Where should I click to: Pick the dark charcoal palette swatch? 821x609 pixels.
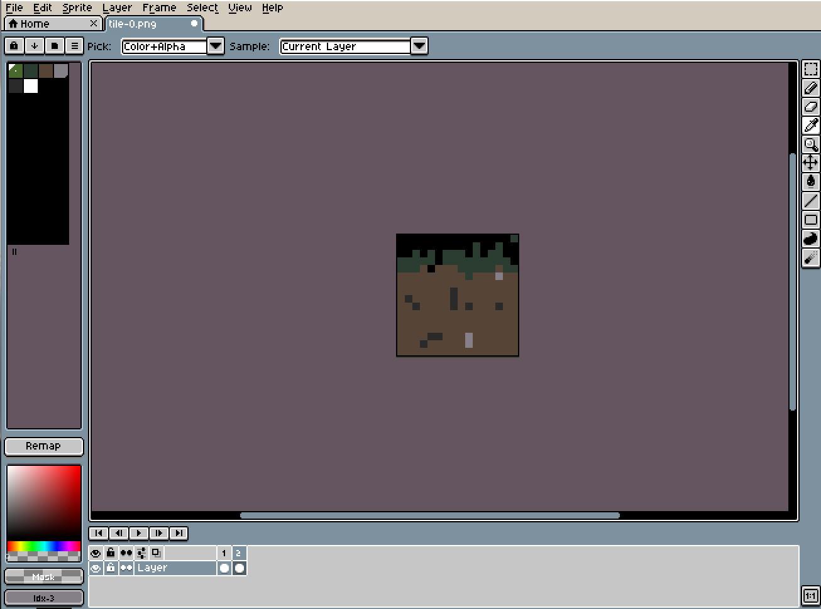coord(16,85)
